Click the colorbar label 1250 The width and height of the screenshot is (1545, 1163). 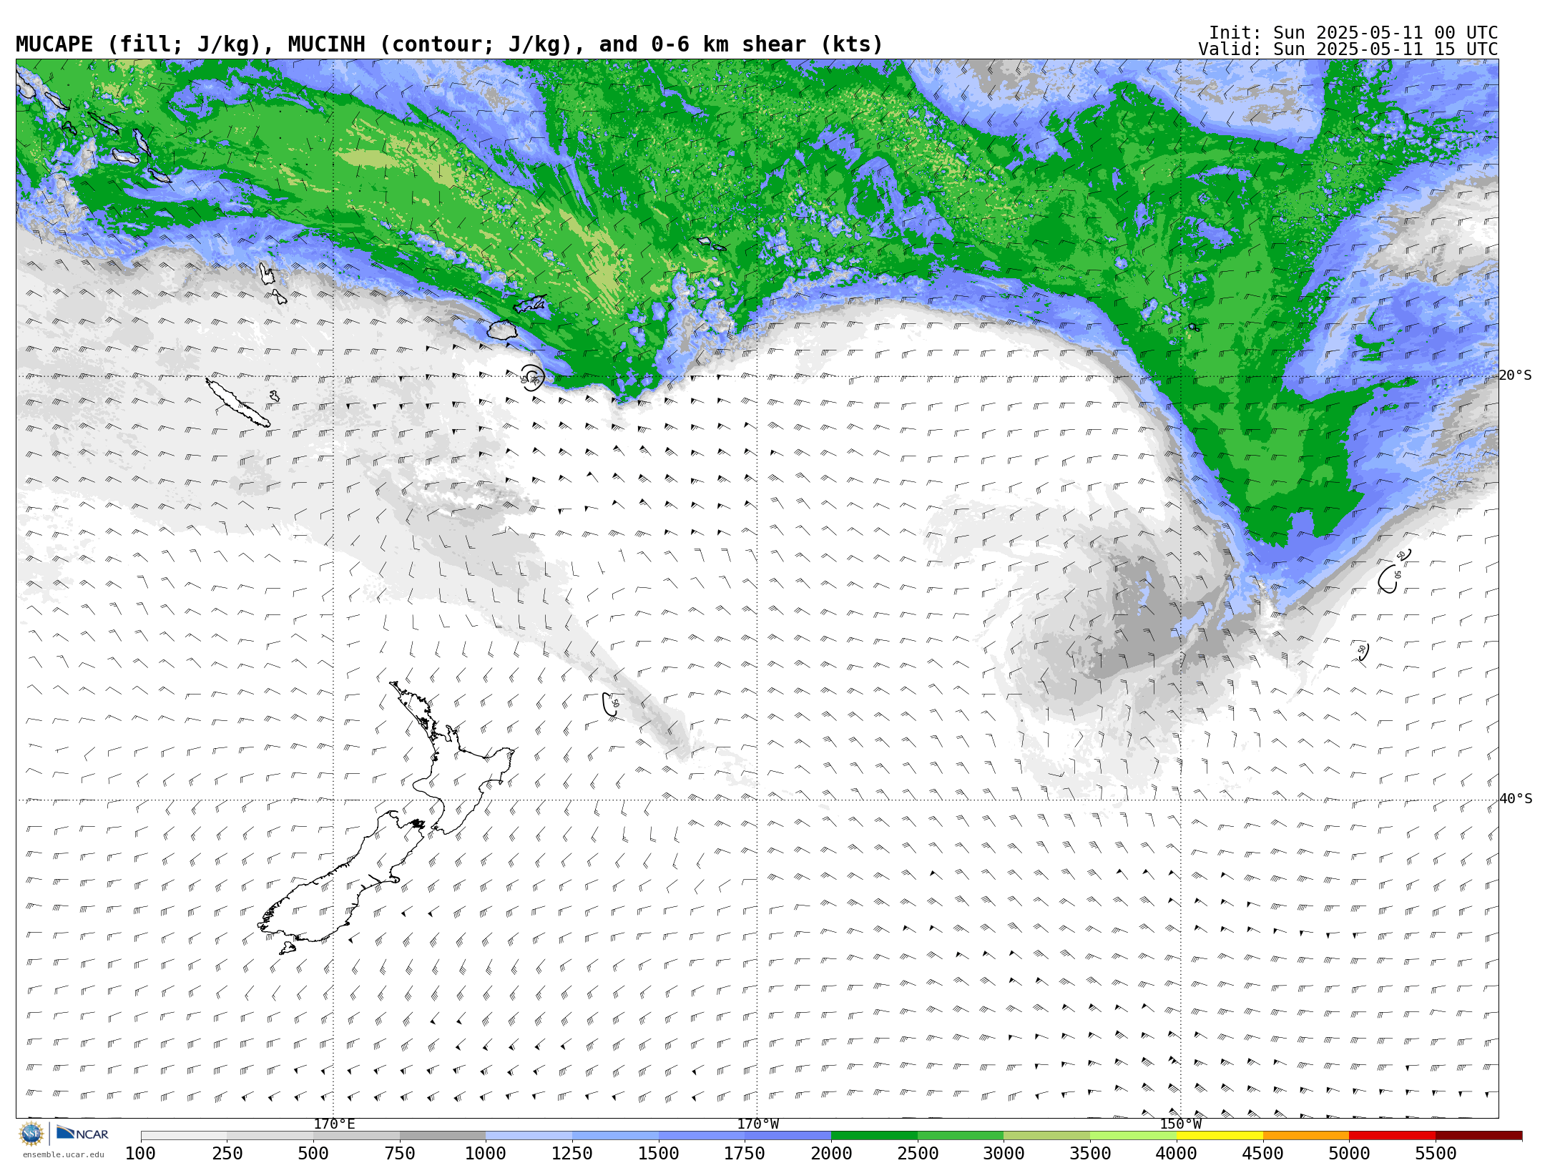point(572,1153)
